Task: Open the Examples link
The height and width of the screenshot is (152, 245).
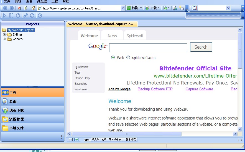Action: [81, 84]
